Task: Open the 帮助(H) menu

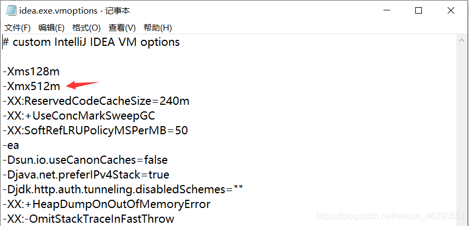Action: tap(158, 28)
